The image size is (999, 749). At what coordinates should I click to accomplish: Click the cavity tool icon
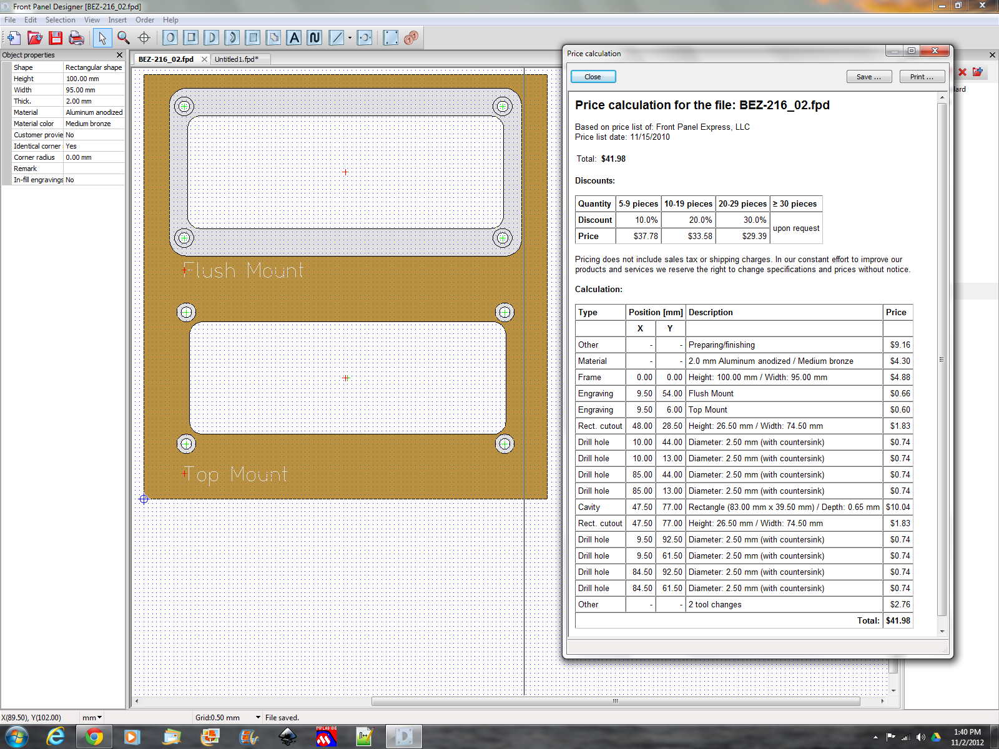point(253,38)
